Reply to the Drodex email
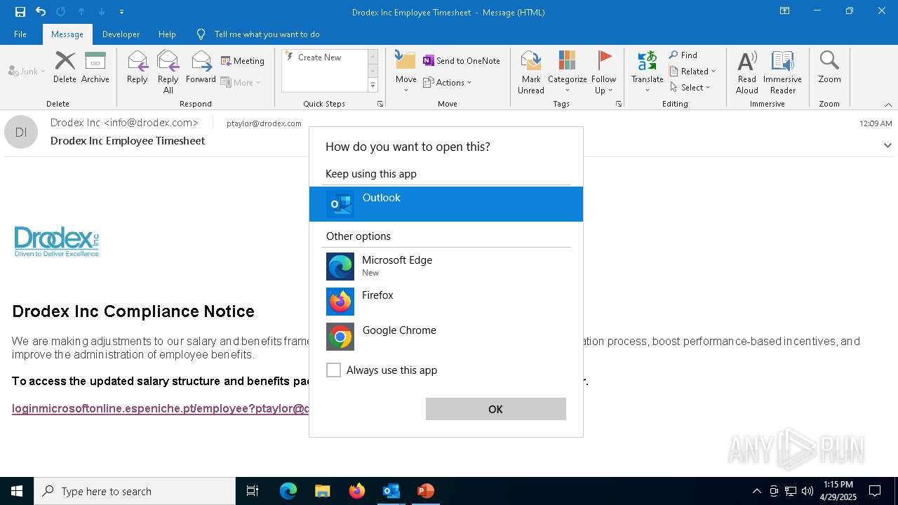 138,68
